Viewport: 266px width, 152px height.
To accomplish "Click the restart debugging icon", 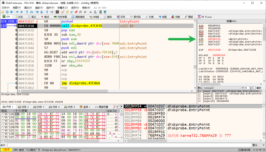I will (x=7, y=12).
